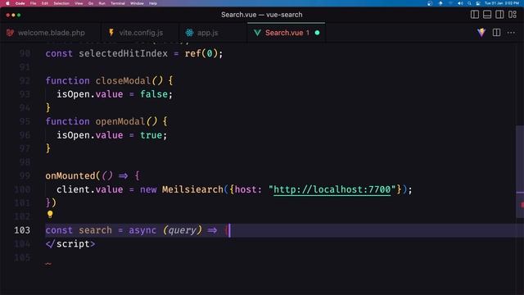The width and height of the screenshot is (524, 295).
Task: Click on 'selectedHitIndex' variable name
Action: pos(123,53)
